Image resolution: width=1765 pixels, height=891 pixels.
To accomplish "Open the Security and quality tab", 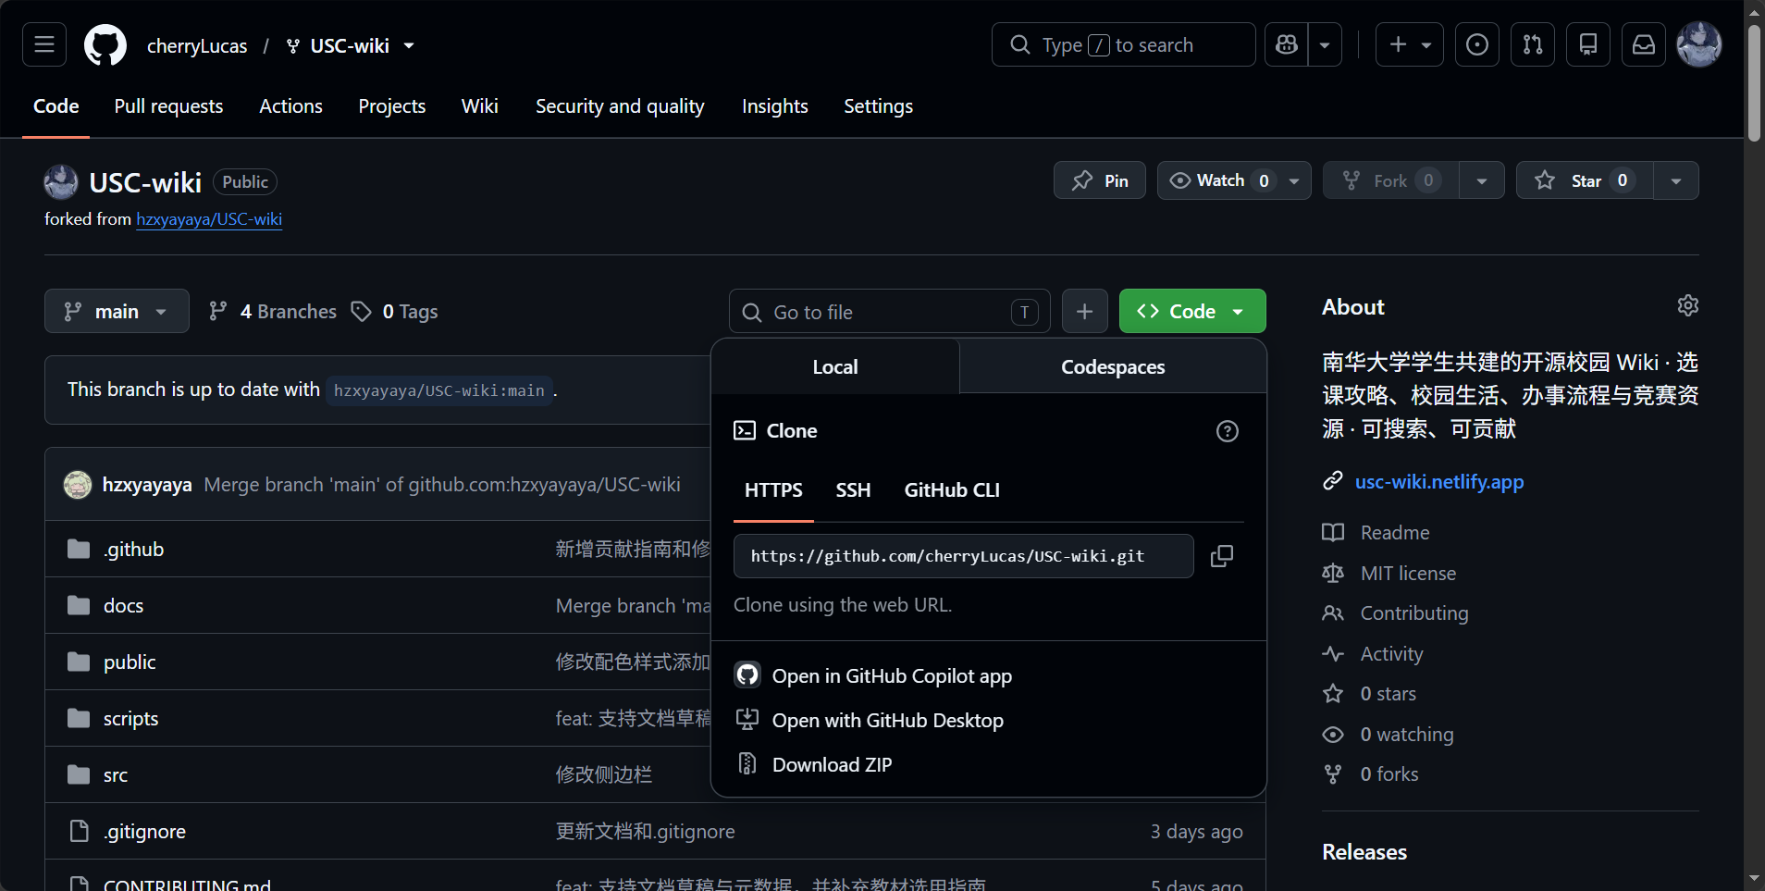I will pyautogui.click(x=620, y=106).
